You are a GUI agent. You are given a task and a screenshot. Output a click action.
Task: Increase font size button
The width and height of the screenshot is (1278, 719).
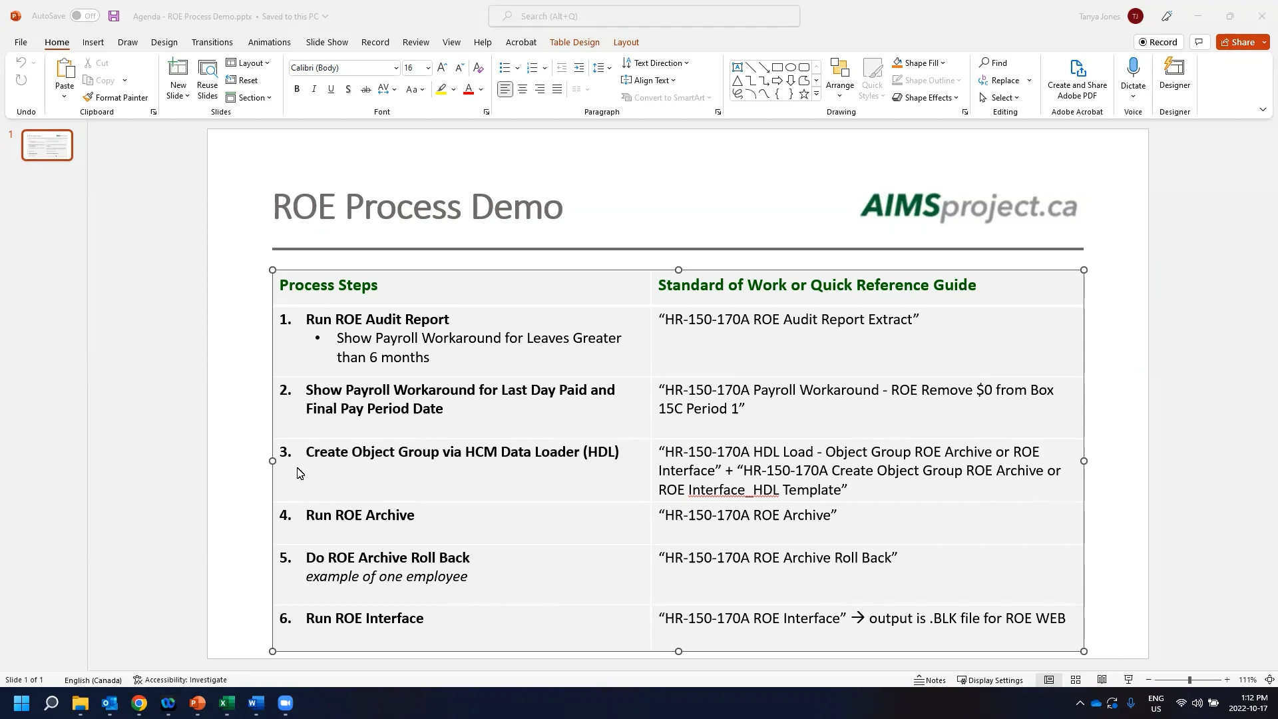[x=442, y=68]
